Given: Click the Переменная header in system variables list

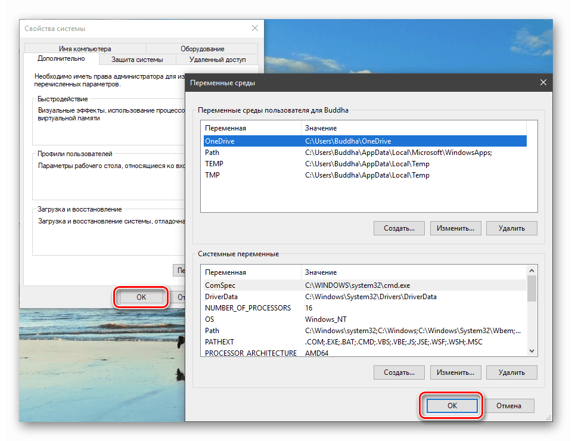Looking at the screenshot, I should (x=251, y=272).
